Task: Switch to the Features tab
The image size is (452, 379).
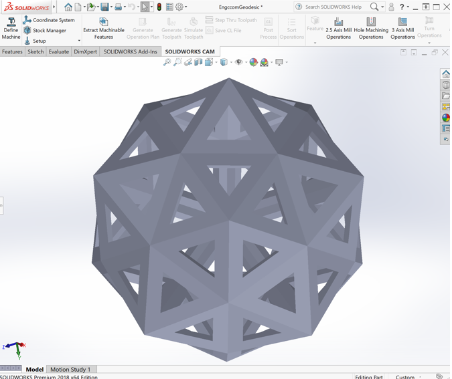Action: pos(12,51)
